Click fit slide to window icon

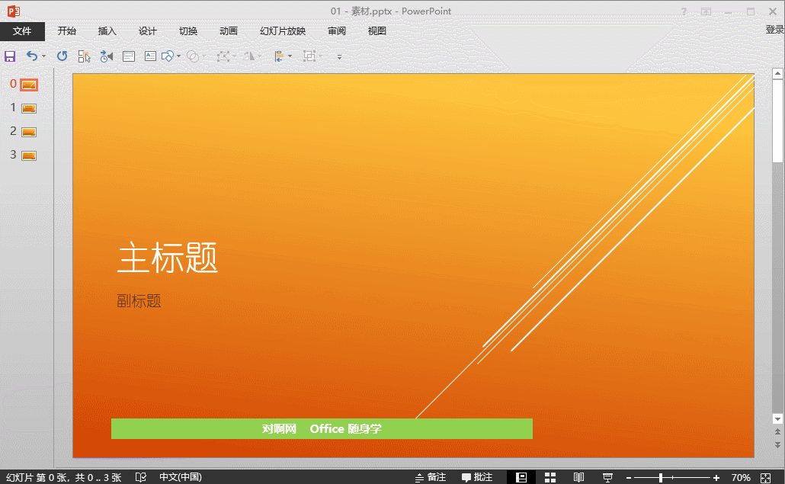tap(765, 477)
